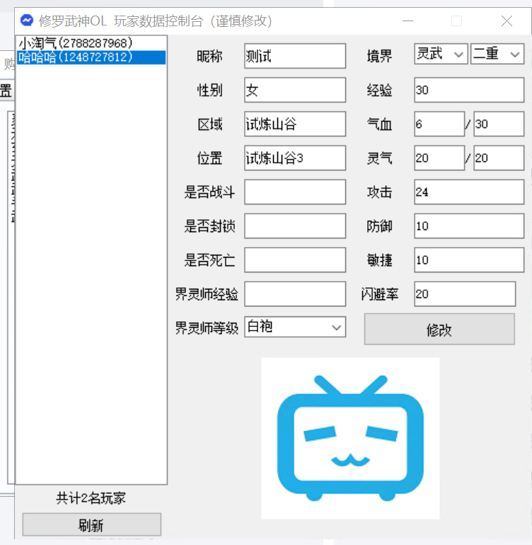The image size is (532, 545).
Task: Click the 是否死亡 text field
Action: click(295, 260)
